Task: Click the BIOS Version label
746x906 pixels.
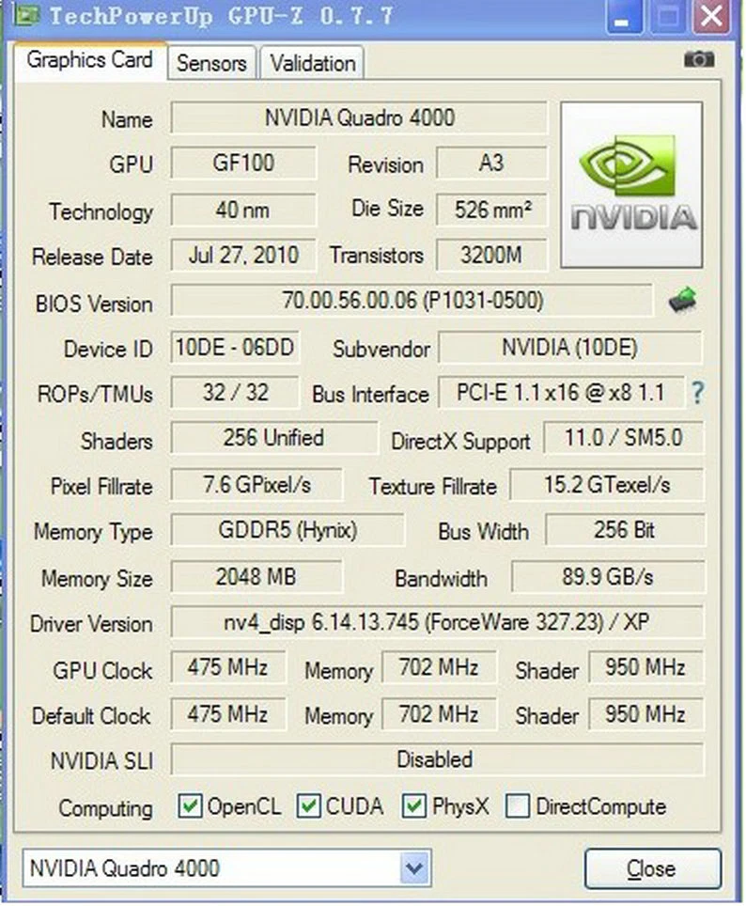Action: pyautogui.click(x=94, y=304)
